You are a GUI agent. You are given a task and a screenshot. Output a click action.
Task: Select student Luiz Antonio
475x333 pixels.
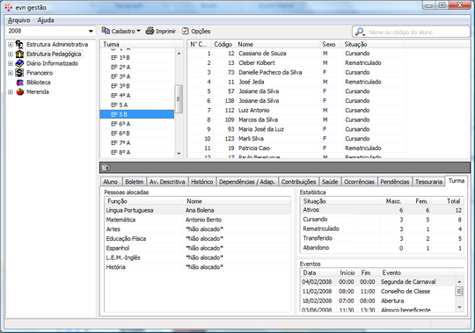297,111
